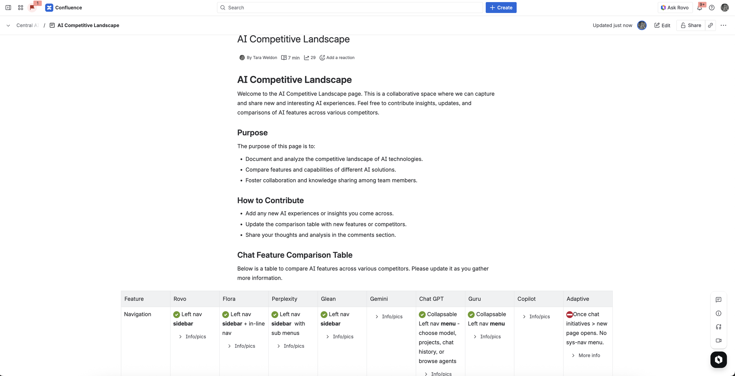735x376 pixels.
Task: Show page details info icon
Action: (719, 313)
